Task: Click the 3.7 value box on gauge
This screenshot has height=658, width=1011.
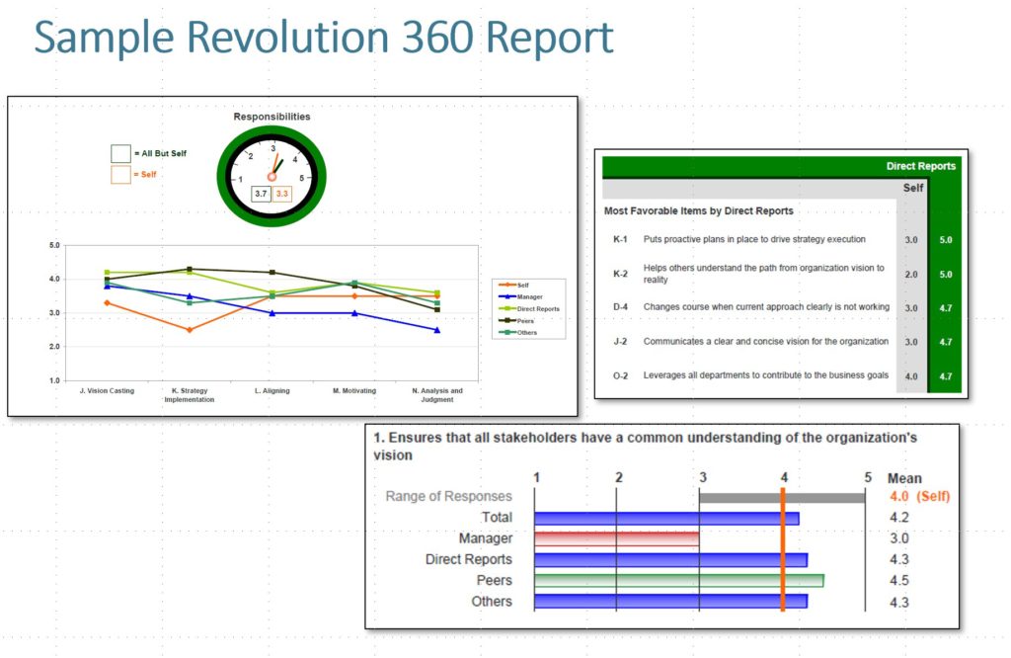Action: 261,195
